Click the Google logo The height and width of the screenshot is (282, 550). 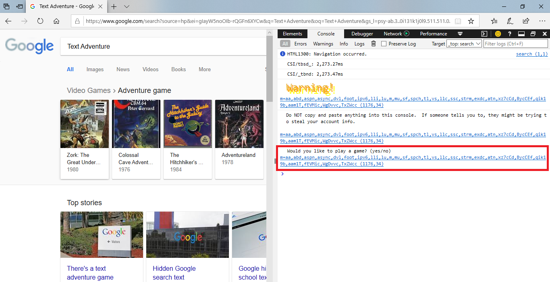pyautogui.click(x=29, y=45)
